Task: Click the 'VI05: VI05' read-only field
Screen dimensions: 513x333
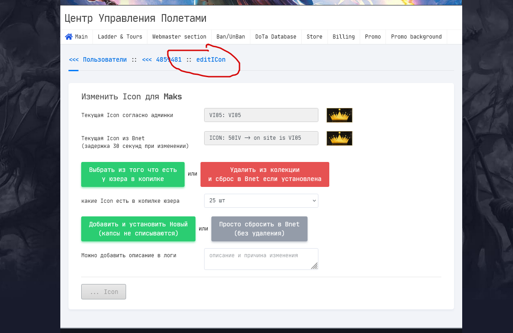Action: [261, 115]
